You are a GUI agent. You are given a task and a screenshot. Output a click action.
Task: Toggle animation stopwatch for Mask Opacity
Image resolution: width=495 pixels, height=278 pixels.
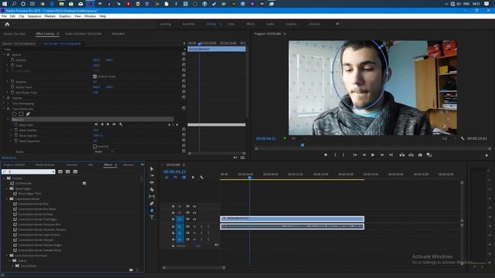[x=15, y=136]
